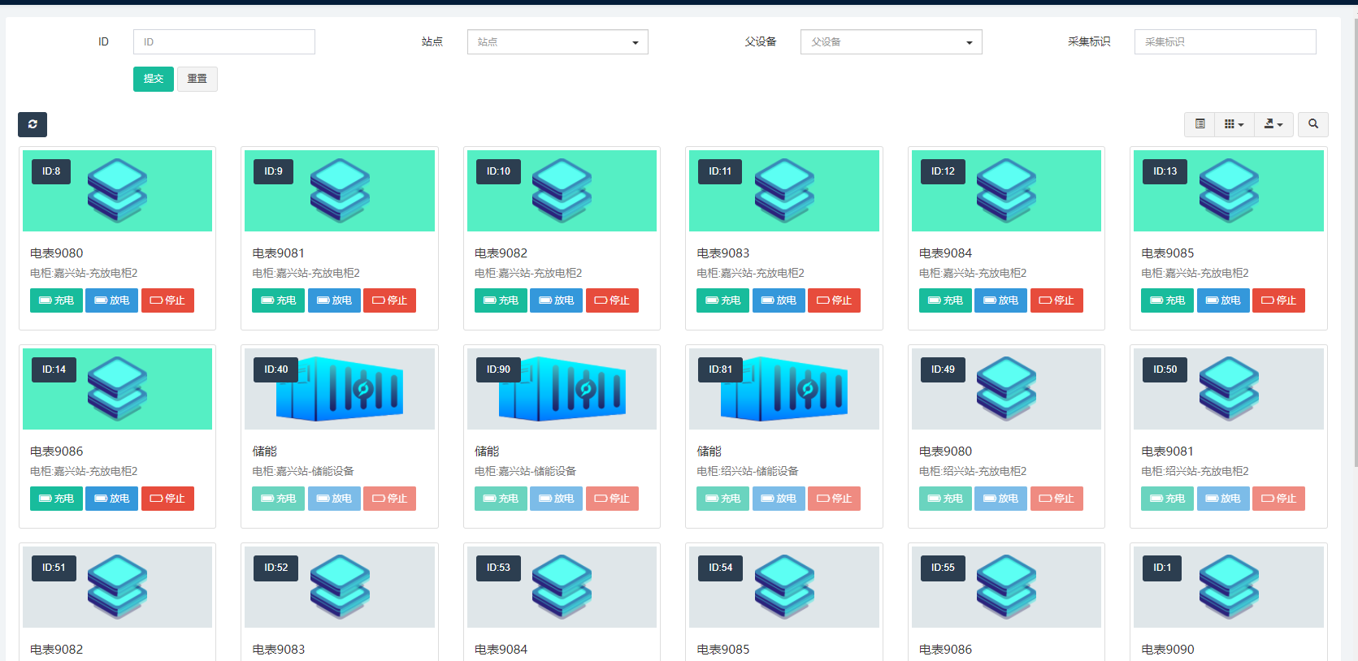This screenshot has width=1358, height=661.
Task: Click the 停止 button for 电表9082 ID:10
Action: pos(612,300)
